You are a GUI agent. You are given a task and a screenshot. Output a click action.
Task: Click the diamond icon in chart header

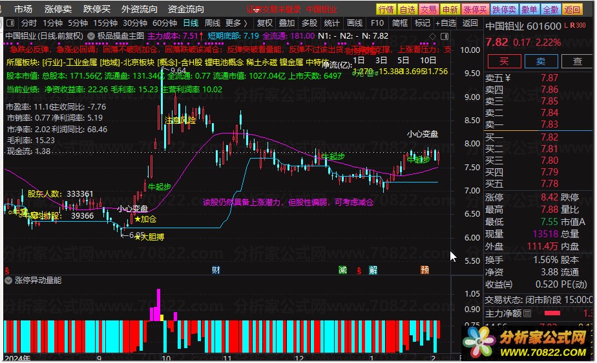tap(432, 37)
